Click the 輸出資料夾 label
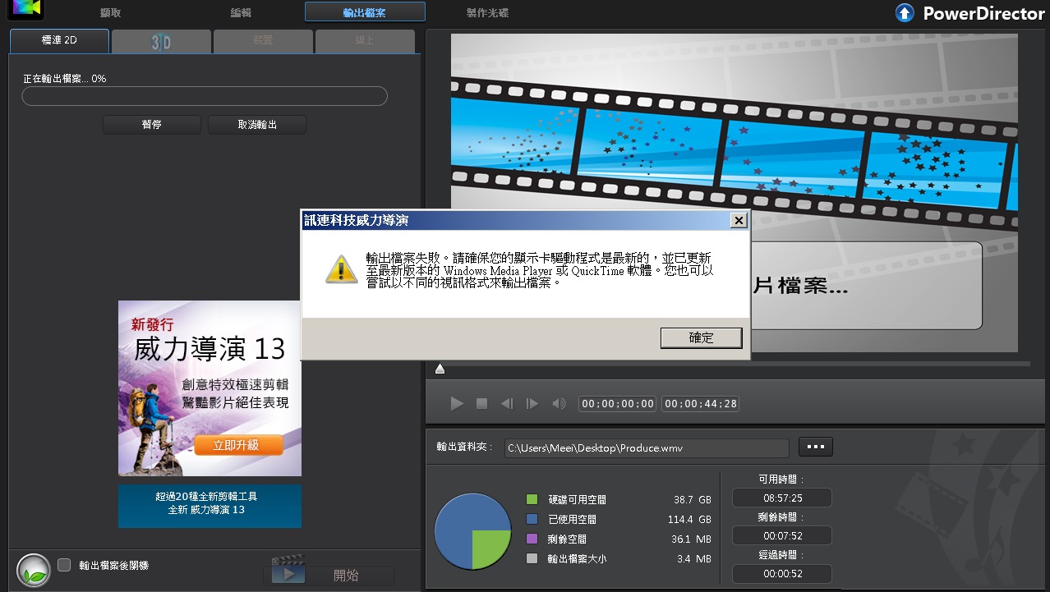Image resolution: width=1050 pixels, height=592 pixels. [x=465, y=447]
